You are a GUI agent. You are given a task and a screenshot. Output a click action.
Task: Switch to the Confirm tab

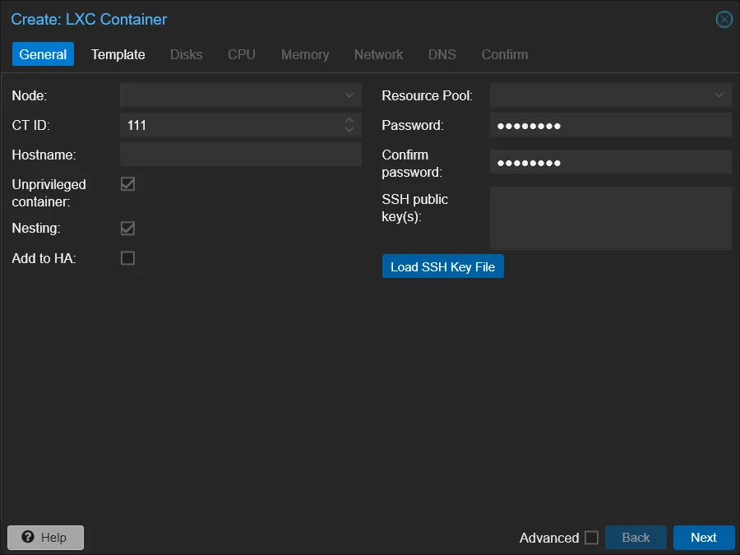pyautogui.click(x=504, y=54)
